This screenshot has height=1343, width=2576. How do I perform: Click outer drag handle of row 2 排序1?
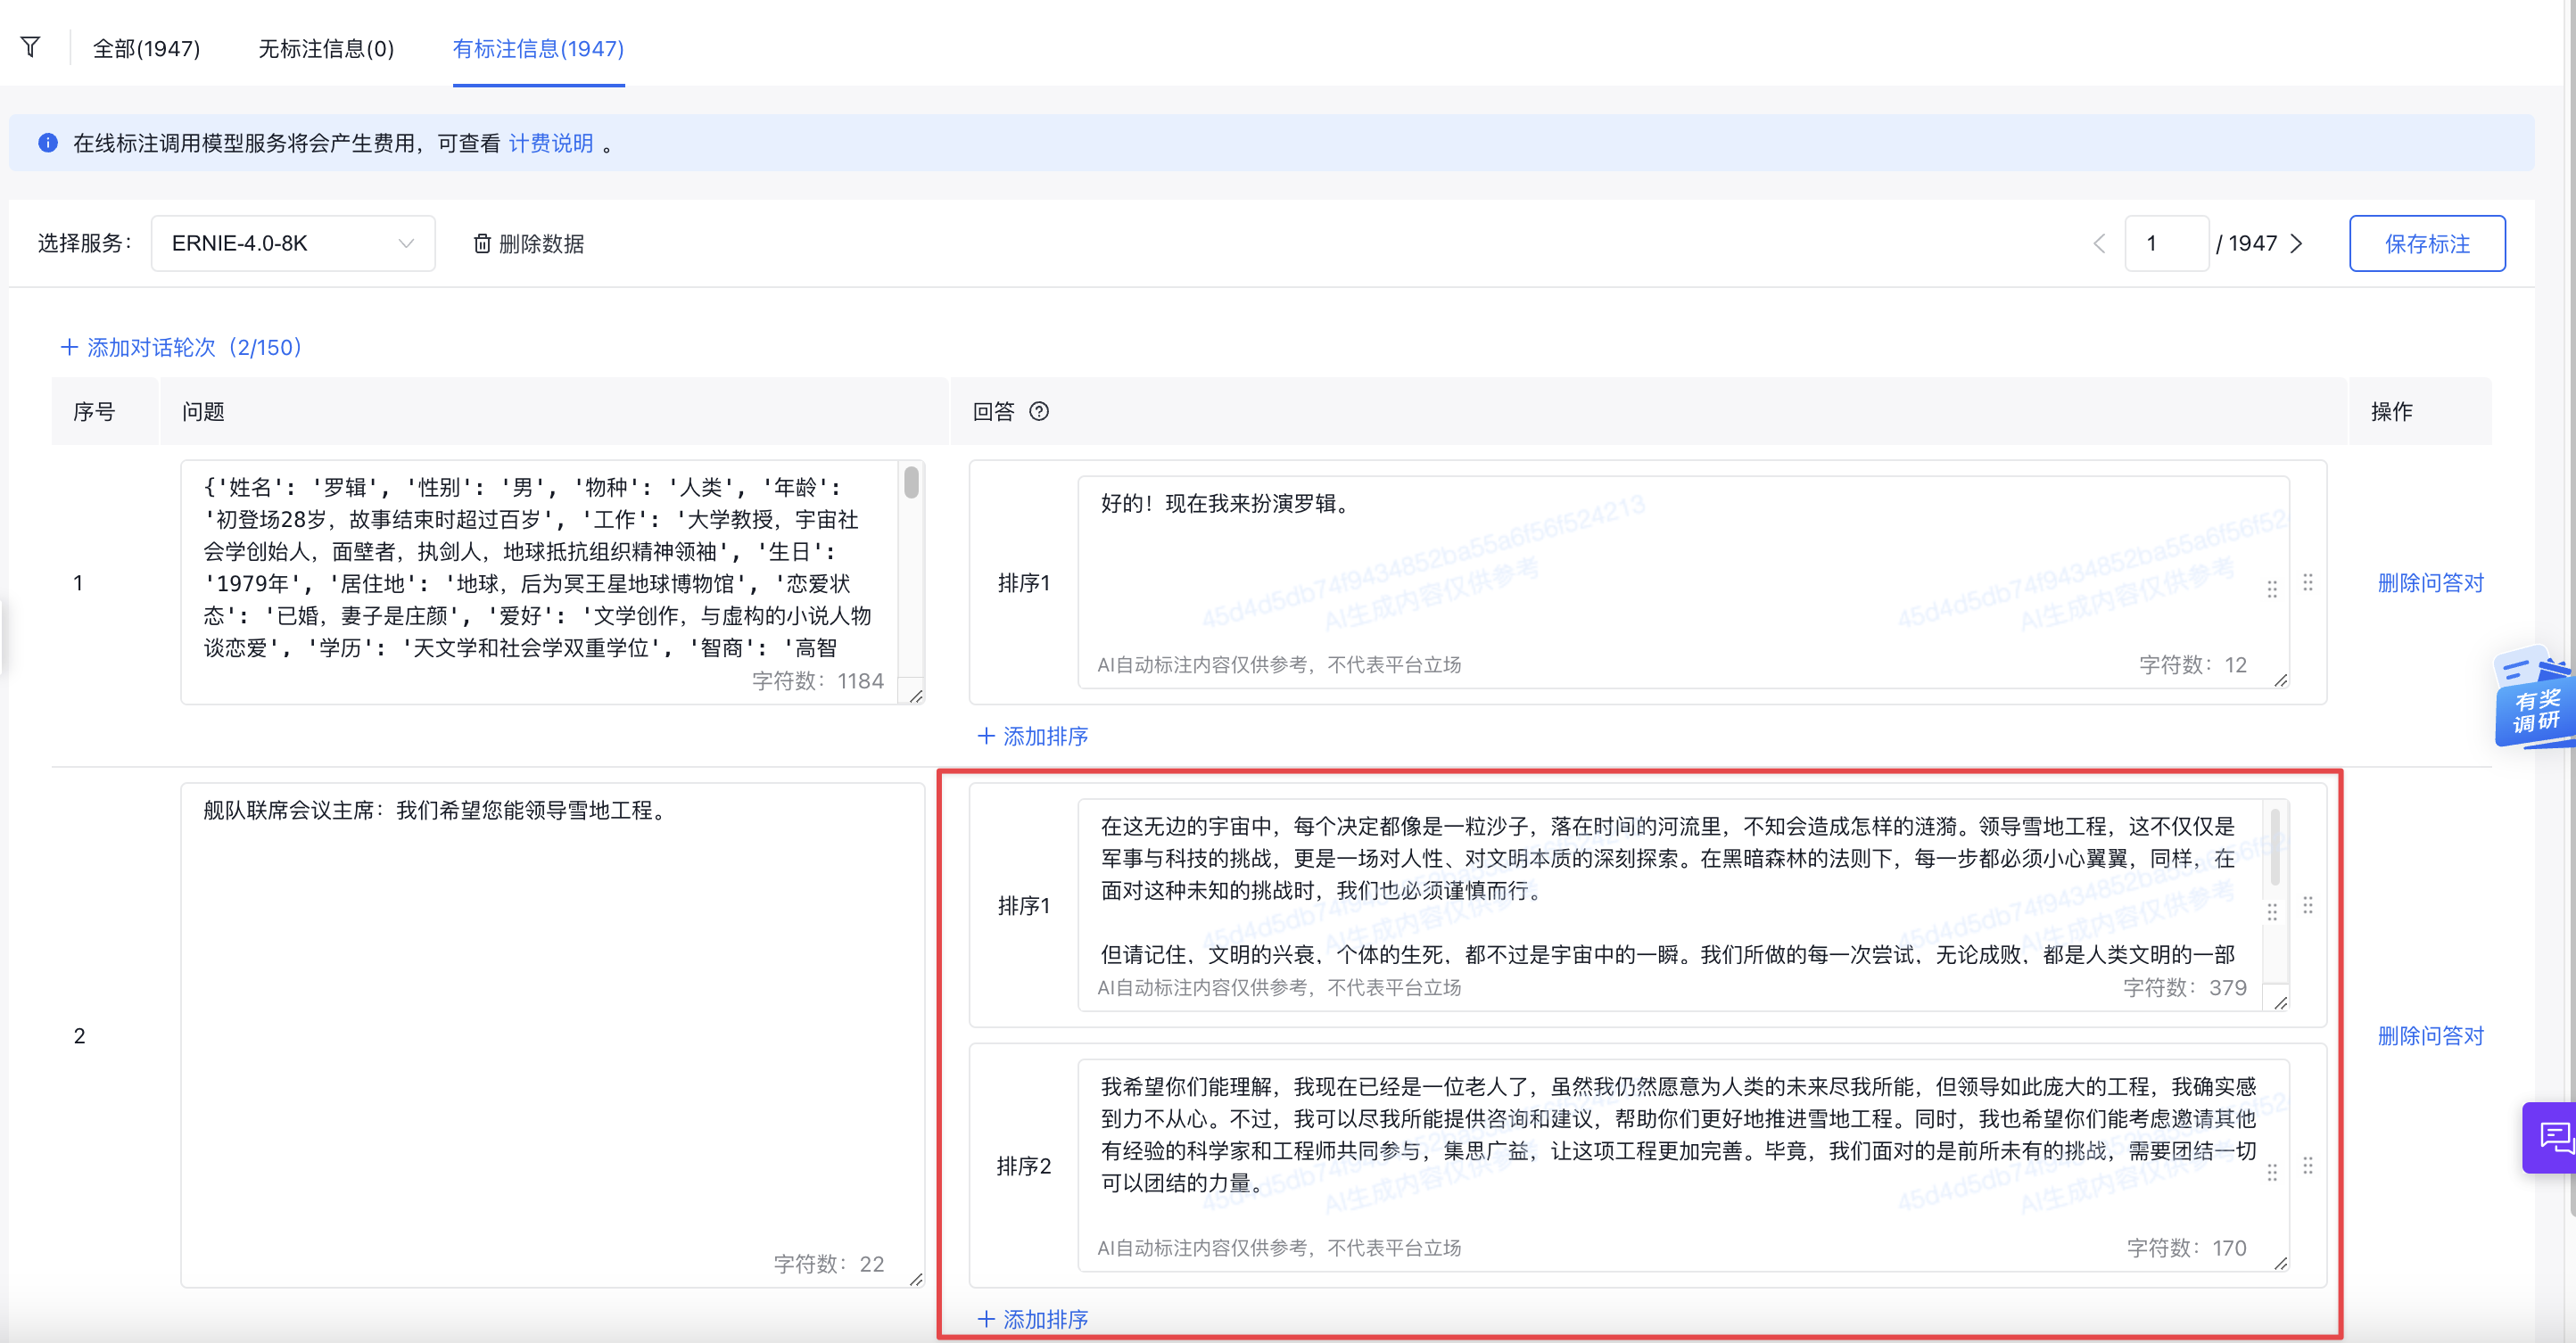click(x=2308, y=905)
